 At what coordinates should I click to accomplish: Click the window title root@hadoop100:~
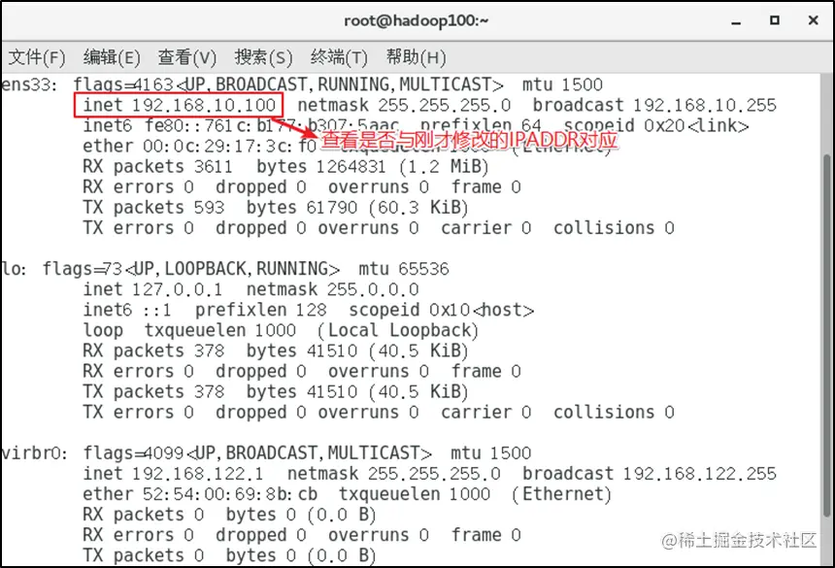tap(417, 20)
